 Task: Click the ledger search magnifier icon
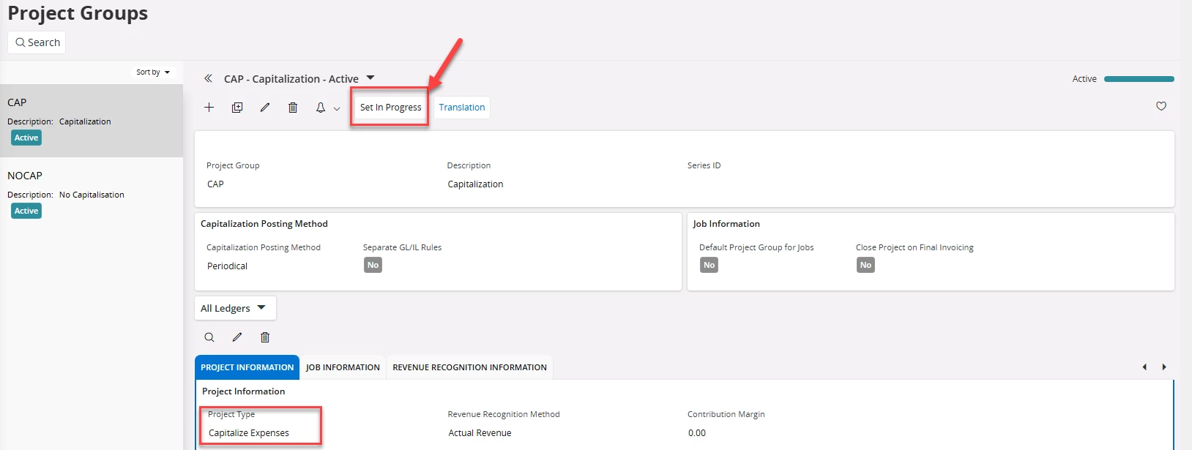[209, 337]
